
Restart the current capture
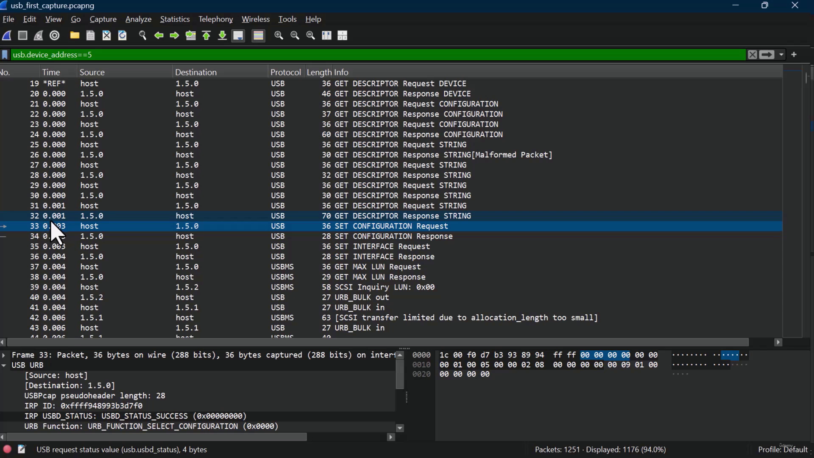tap(39, 36)
